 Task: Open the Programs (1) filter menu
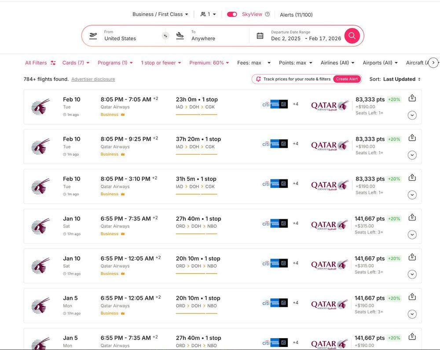click(x=115, y=63)
